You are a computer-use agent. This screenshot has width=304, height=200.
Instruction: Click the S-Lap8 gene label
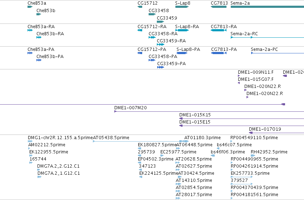coord(183,3)
